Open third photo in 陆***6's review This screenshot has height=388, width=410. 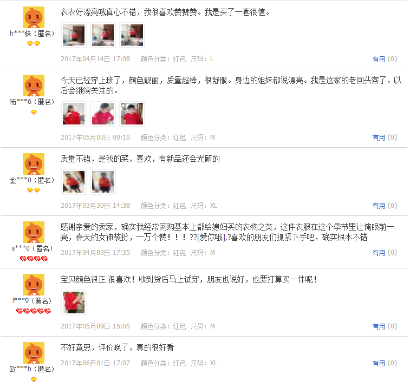tap(132, 114)
